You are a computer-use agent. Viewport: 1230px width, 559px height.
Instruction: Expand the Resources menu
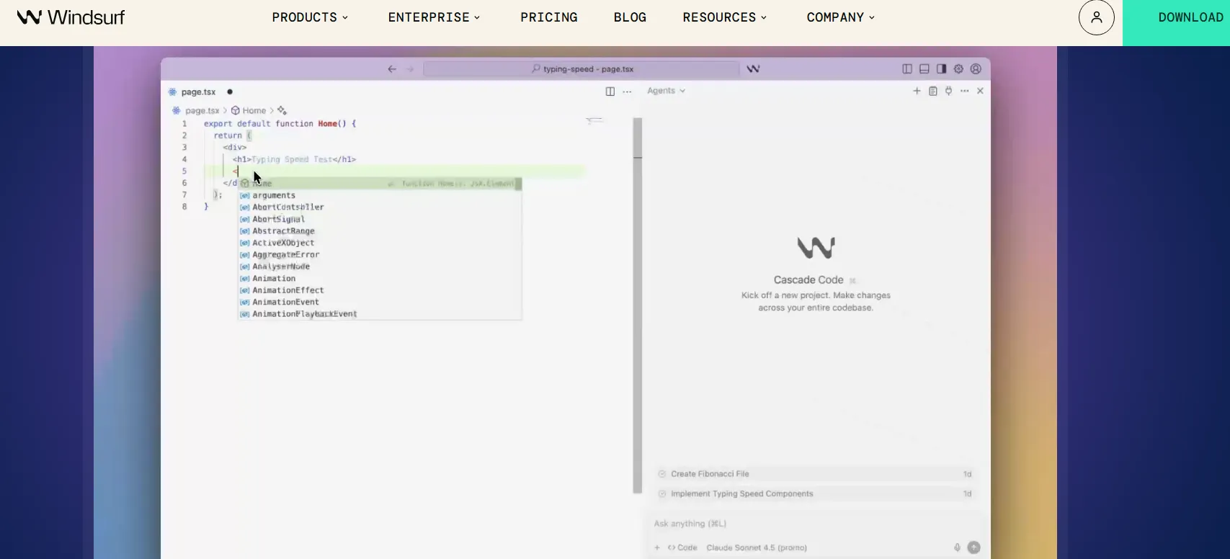pyautogui.click(x=725, y=17)
